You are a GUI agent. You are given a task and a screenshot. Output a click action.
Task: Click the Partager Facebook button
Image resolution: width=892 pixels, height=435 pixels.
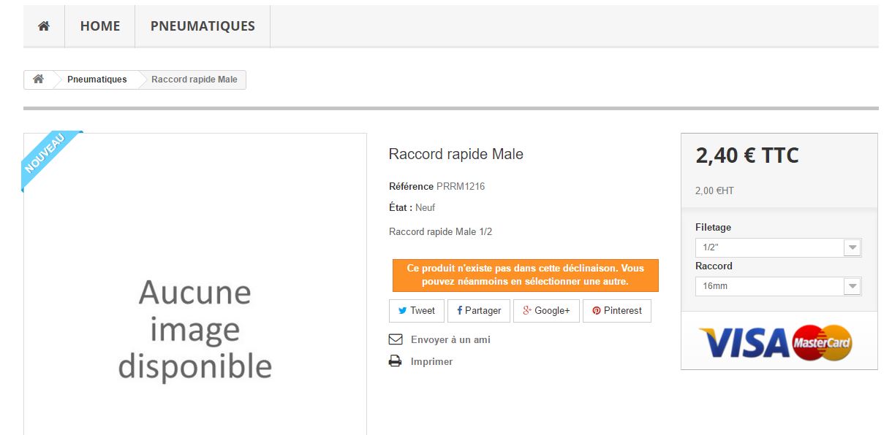tap(479, 310)
